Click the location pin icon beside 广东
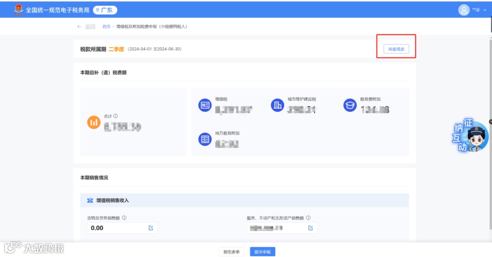This screenshot has height=257, width=492. (97, 10)
